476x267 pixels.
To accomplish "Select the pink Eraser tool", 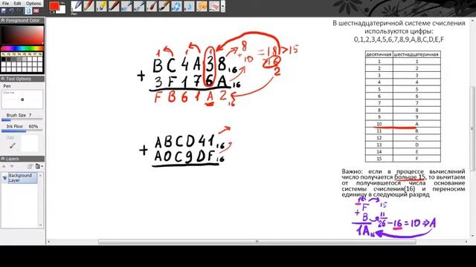I will pos(214,7).
